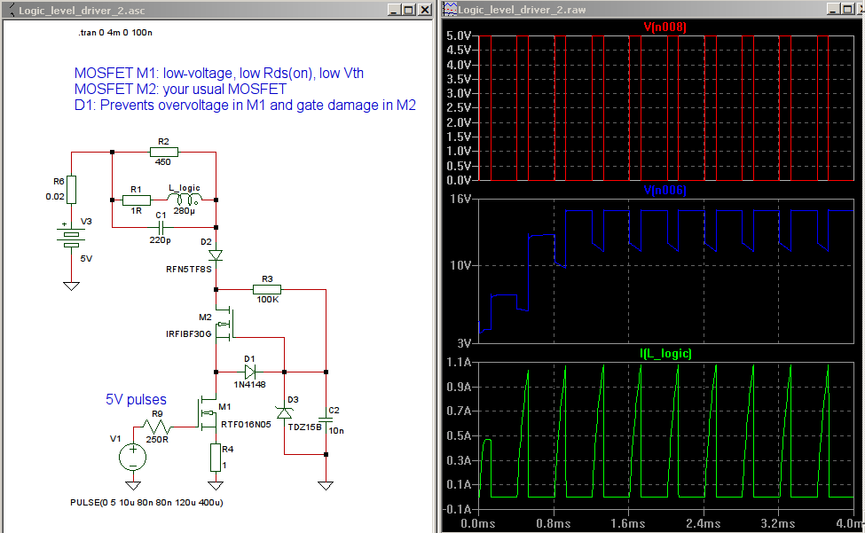Select diode D2 RFN5TF8S symbol

point(216,255)
